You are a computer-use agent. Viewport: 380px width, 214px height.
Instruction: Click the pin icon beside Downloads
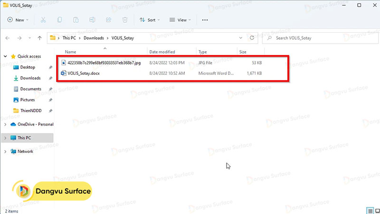50,78
